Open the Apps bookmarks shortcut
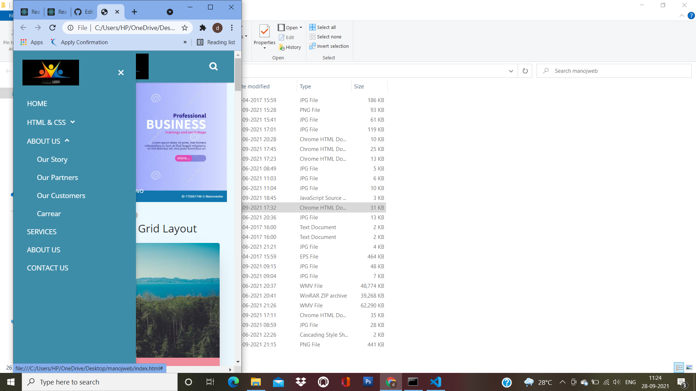This screenshot has width=696, height=391. pyautogui.click(x=32, y=42)
